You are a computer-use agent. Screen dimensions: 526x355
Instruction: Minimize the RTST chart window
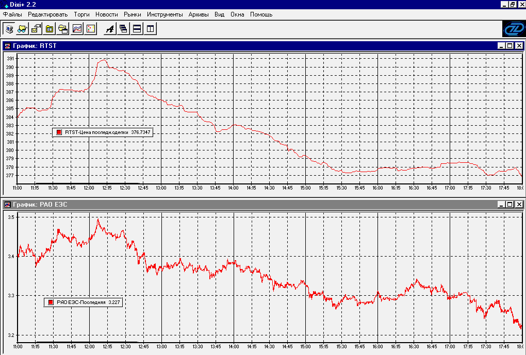pyautogui.click(x=502, y=46)
